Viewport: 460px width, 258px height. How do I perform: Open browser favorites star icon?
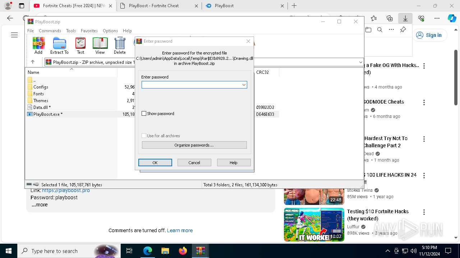pyautogui.click(x=374, y=18)
